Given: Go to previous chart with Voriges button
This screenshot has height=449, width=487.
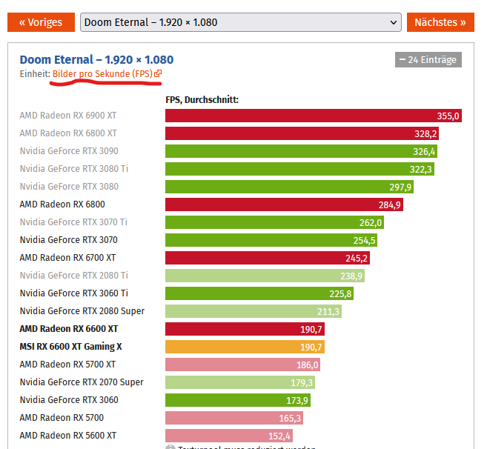Looking at the screenshot, I should pyautogui.click(x=41, y=22).
